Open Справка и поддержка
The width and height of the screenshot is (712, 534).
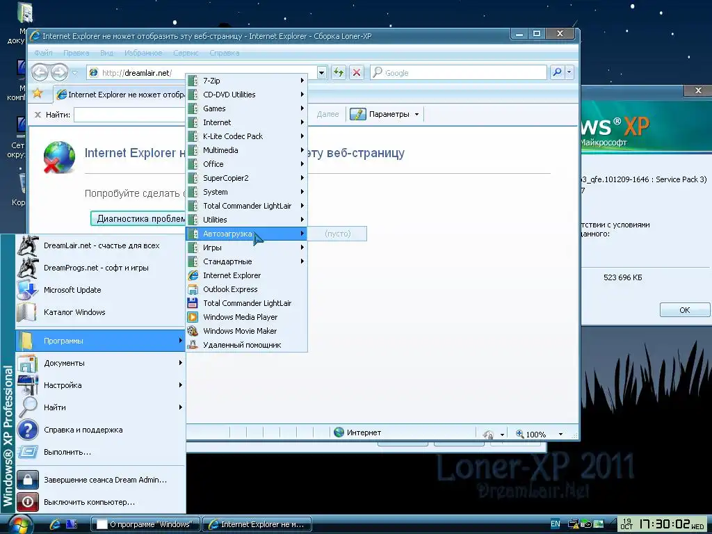tap(101, 430)
